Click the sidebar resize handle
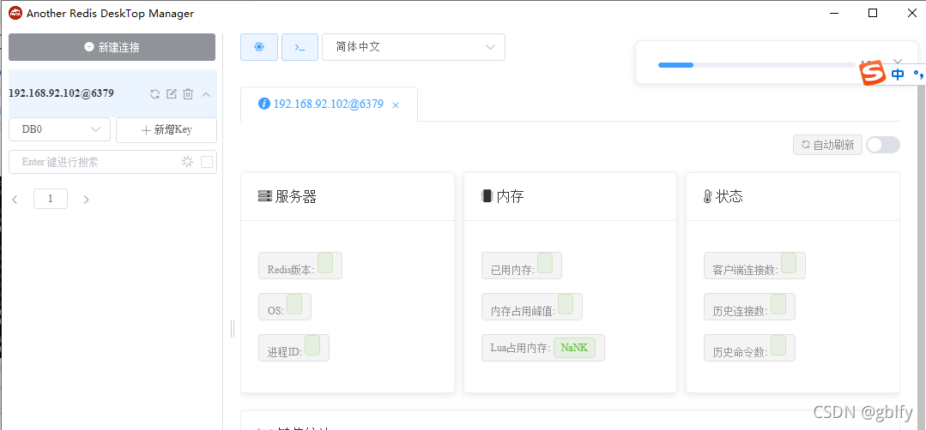This screenshot has height=430, width=926. 232,329
